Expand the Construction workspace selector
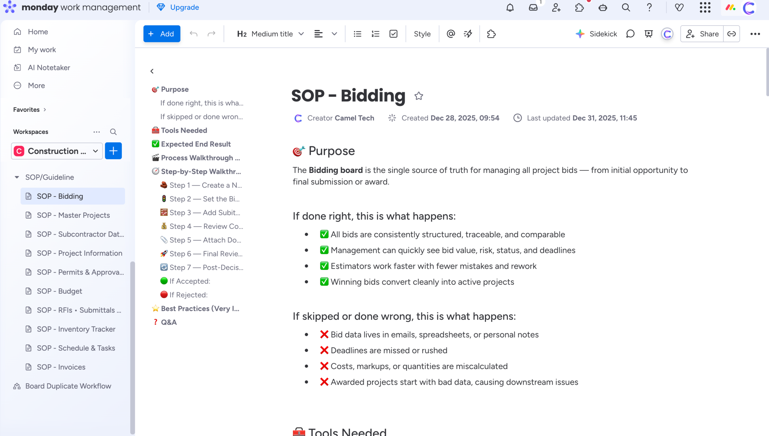This screenshot has width=769, height=436. [57, 151]
